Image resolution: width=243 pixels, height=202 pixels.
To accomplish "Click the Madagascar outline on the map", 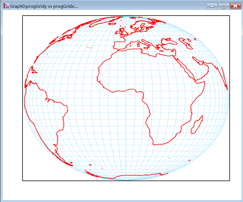I will 197,125.
